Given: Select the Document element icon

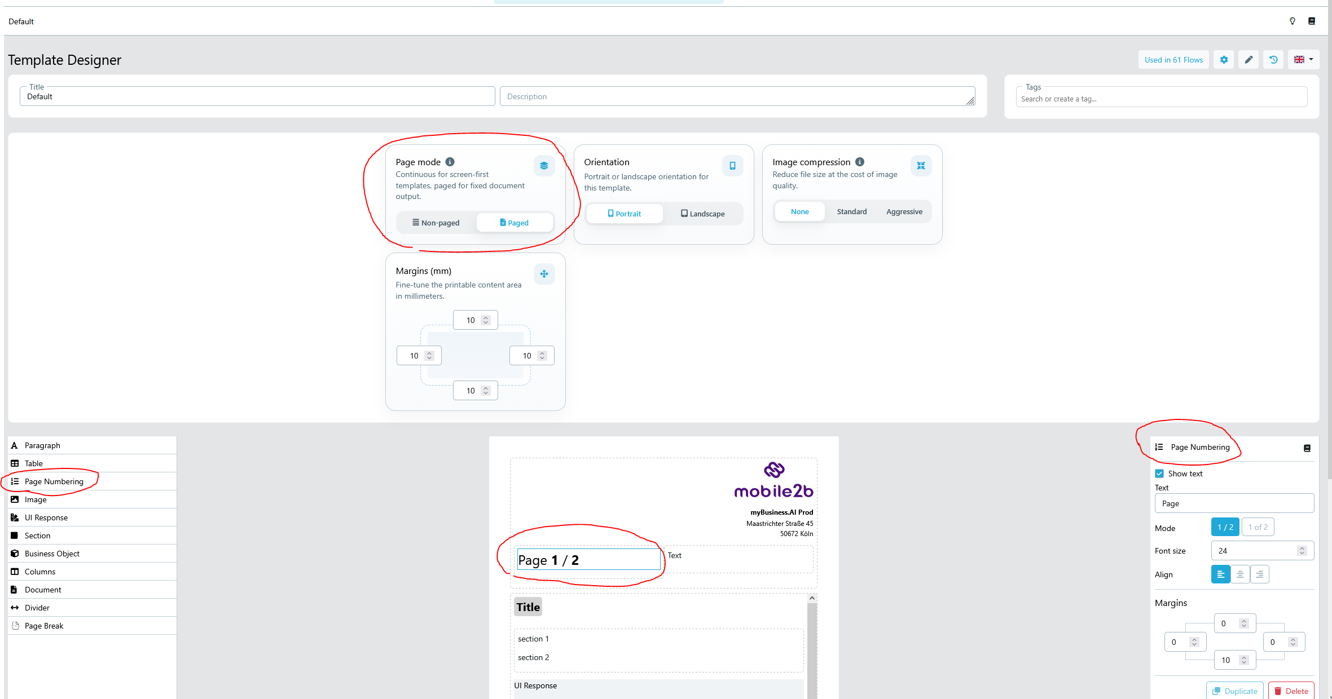Looking at the screenshot, I should tap(15, 590).
